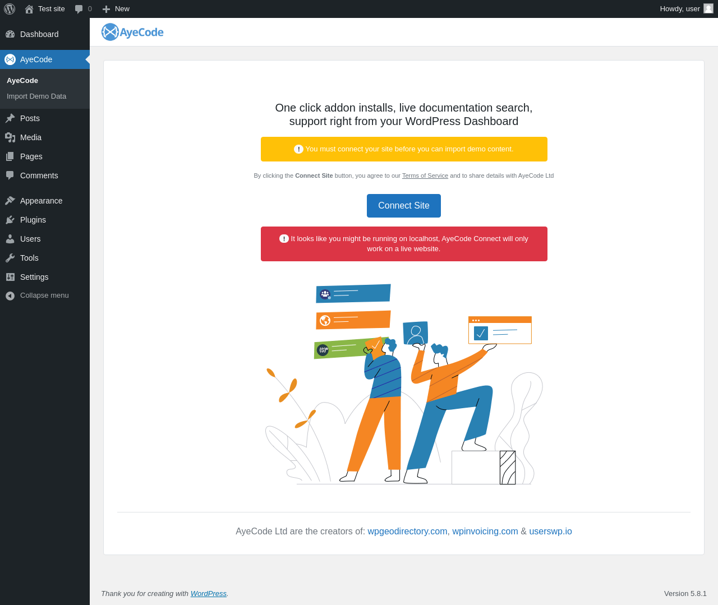The height and width of the screenshot is (605, 718).
Task: Click the yellow connect-site notice text
Action: point(409,149)
